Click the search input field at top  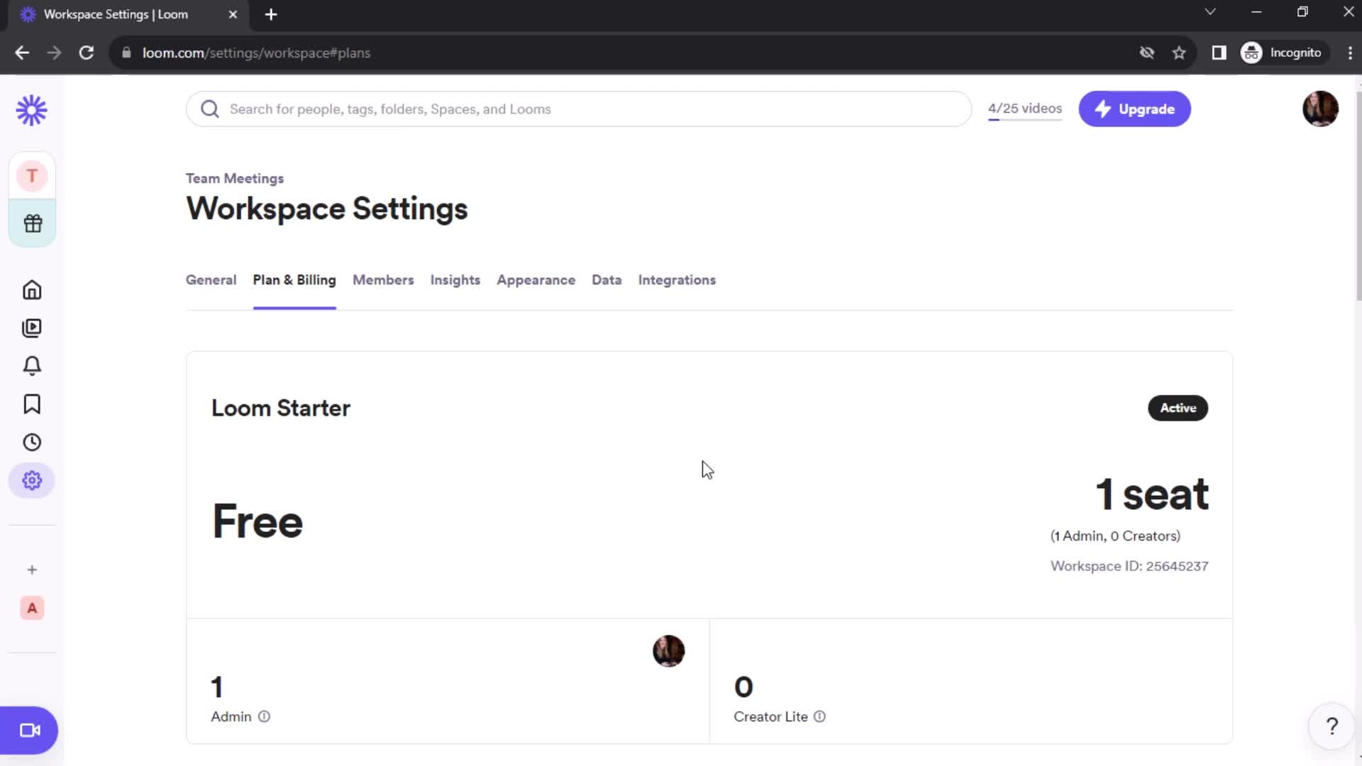(579, 109)
